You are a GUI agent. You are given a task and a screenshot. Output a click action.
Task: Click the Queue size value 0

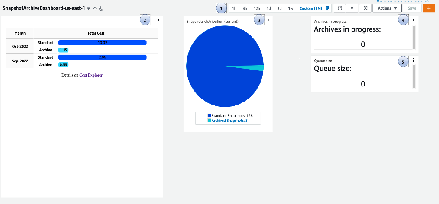point(363,84)
